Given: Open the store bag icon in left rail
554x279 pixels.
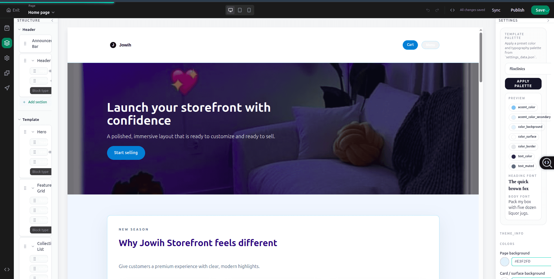Looking at the screenshot, I should pyautogui.click(x=7, y=28).
